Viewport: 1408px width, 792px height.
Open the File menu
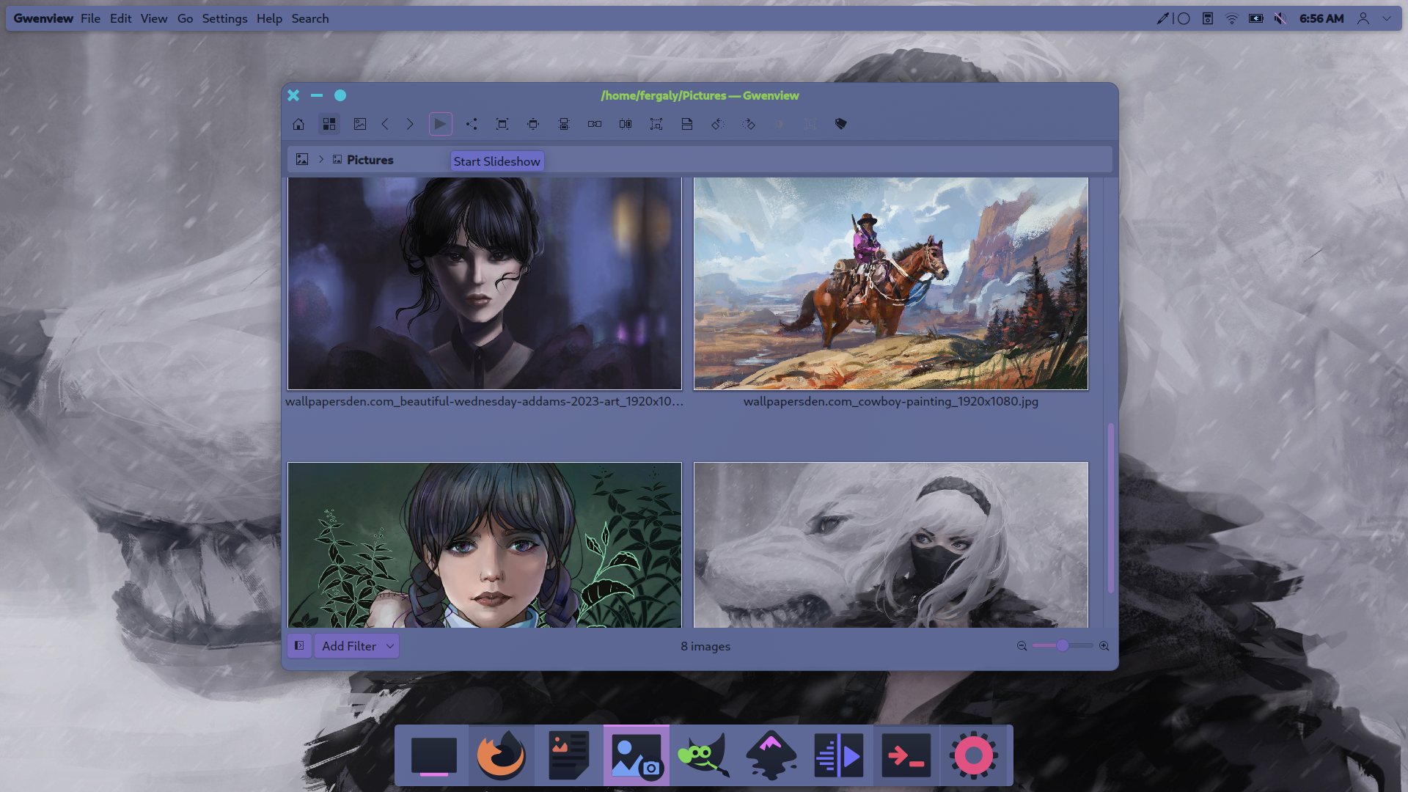(x=90, y=18)
